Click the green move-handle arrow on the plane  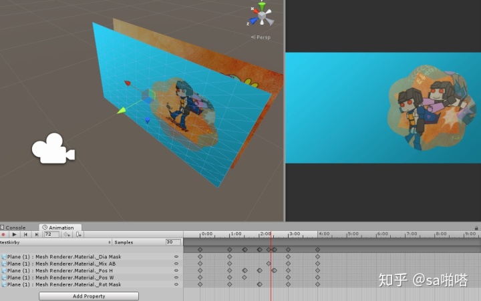122,111
